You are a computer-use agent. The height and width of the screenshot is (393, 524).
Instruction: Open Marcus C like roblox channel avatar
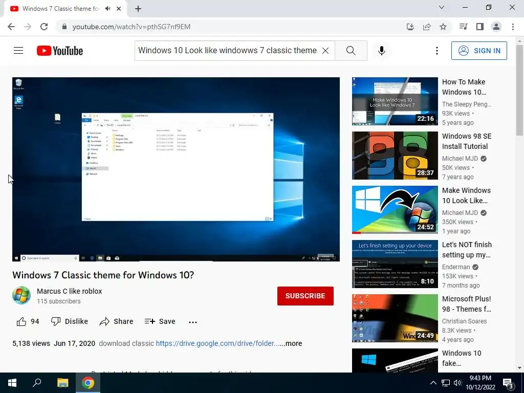click(21, 295)
